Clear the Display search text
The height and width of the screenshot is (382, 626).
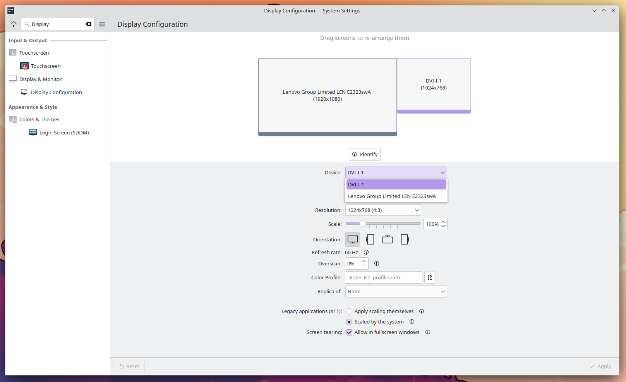click(88, 24)
